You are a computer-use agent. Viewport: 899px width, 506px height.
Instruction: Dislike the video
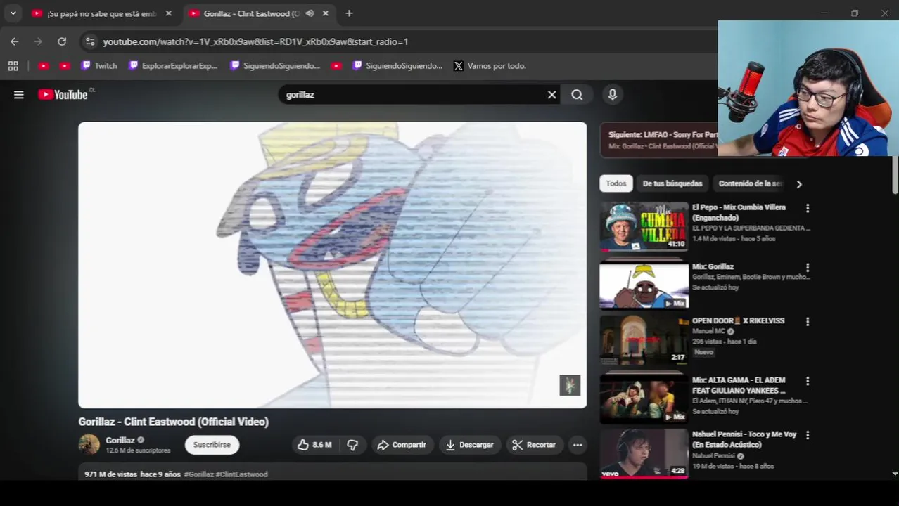(352, 445)
